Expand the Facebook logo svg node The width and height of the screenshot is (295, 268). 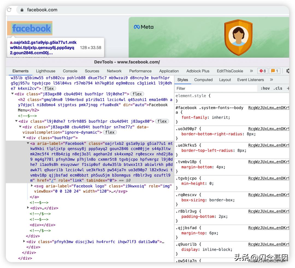pos(32,186)
